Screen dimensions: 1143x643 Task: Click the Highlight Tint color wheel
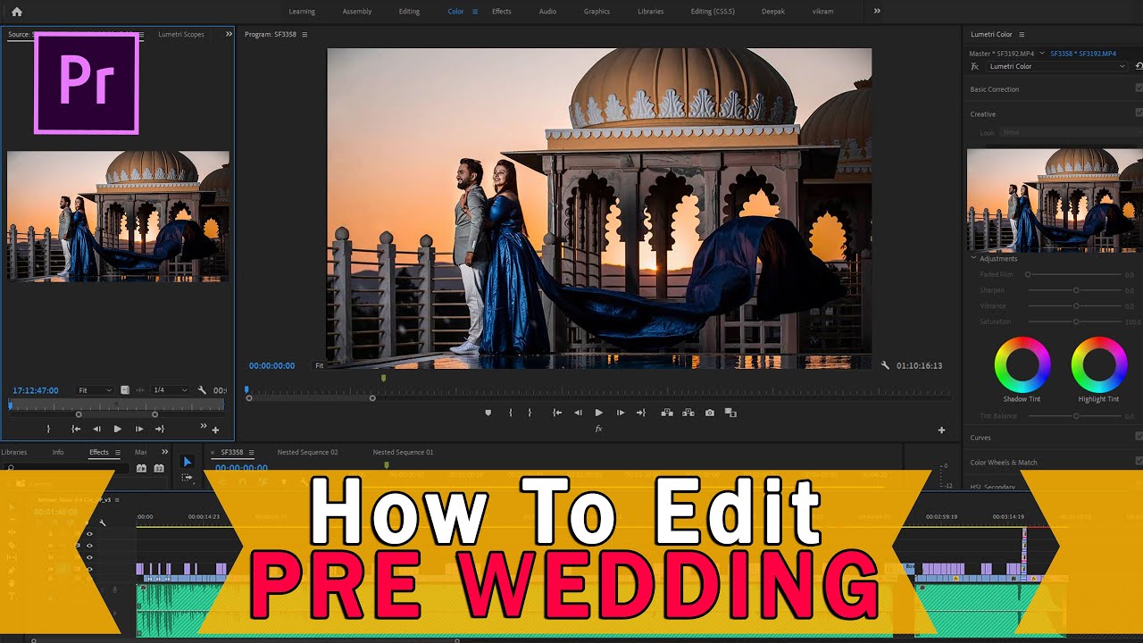pos(1098,363)
